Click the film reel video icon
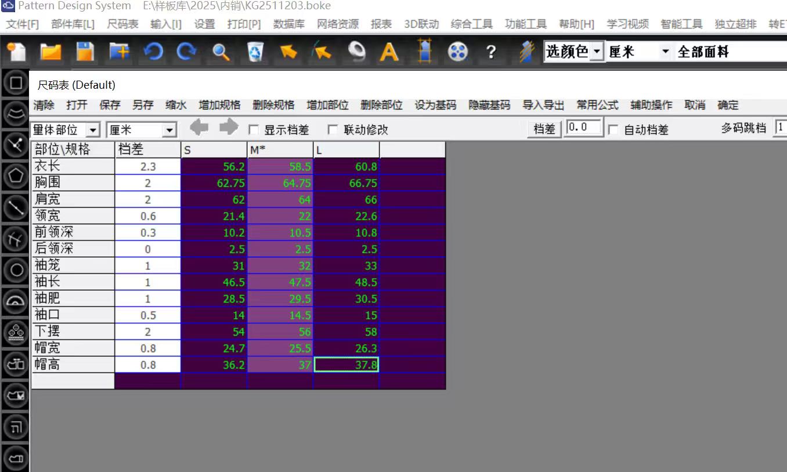 click(458, 52)
